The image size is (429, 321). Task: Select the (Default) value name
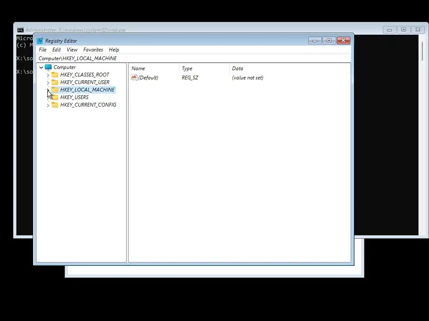148,77
